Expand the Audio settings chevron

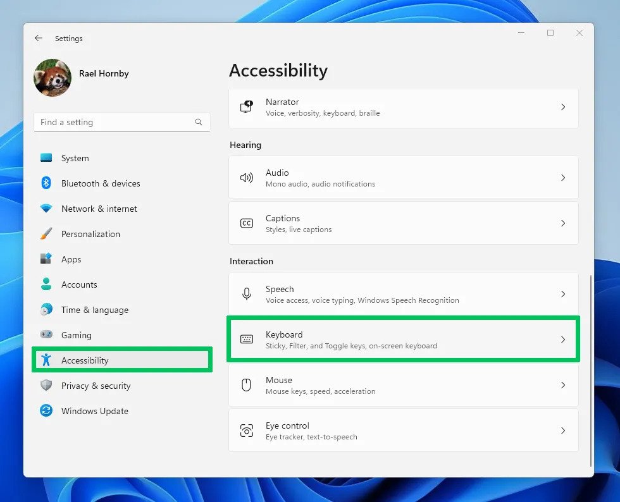tap(562, 178)
